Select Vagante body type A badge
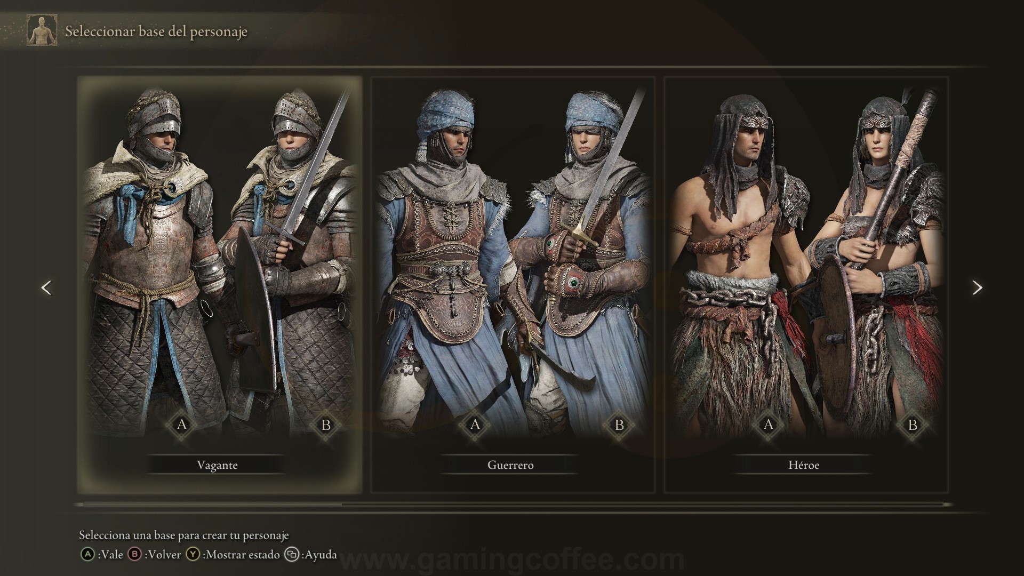This screenshot has height=576, width=1024. [182, 425]
